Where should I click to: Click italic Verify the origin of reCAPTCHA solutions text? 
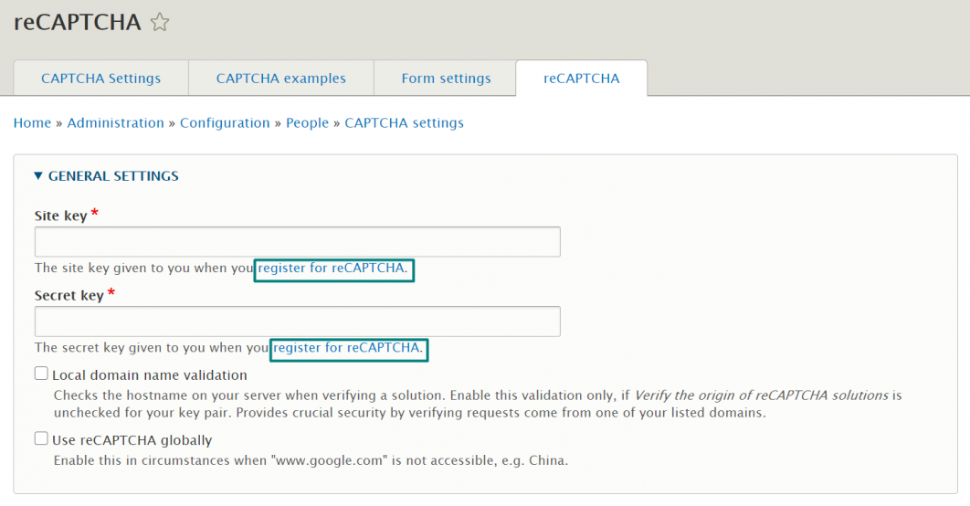click(x=762, y=395)
